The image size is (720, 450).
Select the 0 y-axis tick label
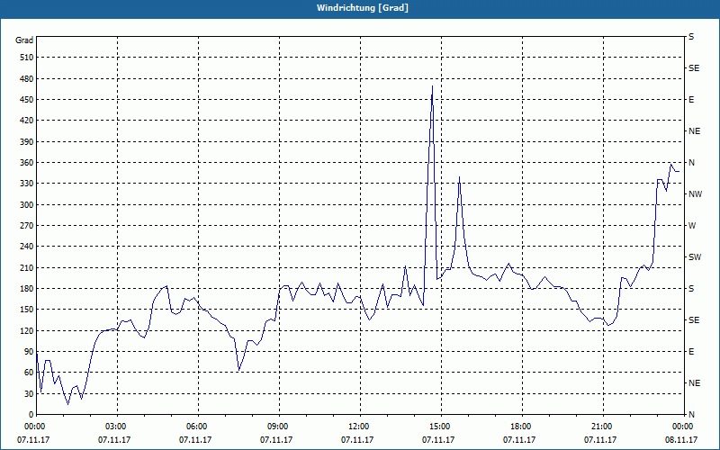[31, 415]
